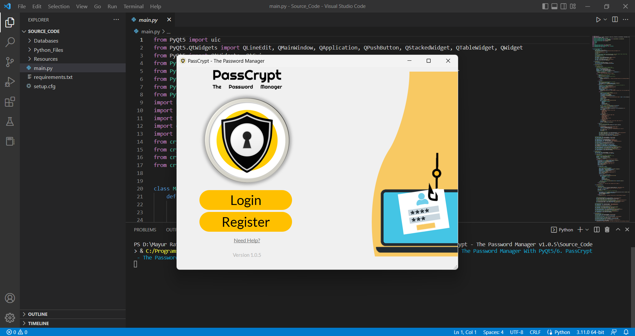Toggle the Panel visibility
Image resolution: width=635 pixels, height=336 pixels.
[x=554, y=6]
